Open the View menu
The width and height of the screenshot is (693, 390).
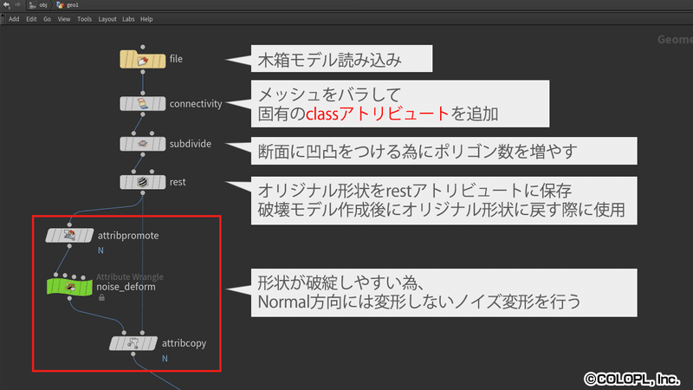(x=64, y=19)
